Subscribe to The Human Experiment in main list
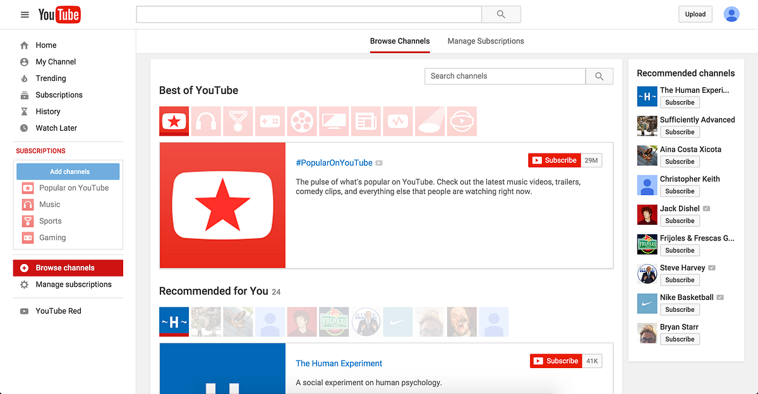The image size is (758, 394). click(556, 361)
